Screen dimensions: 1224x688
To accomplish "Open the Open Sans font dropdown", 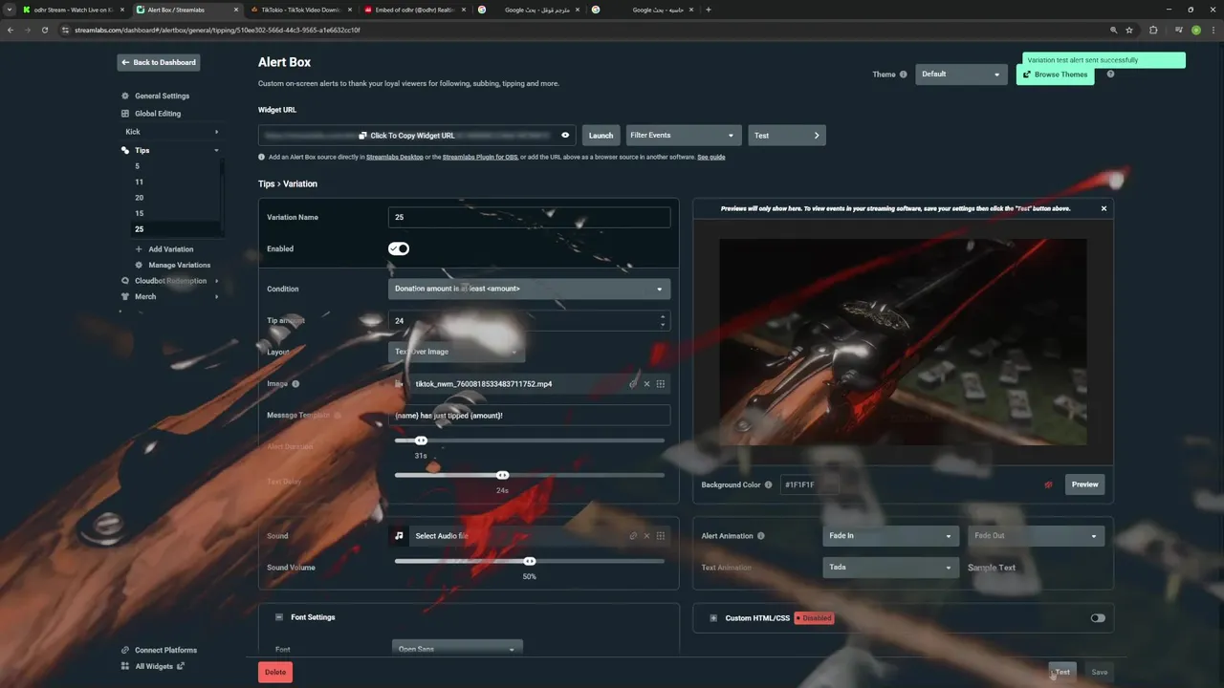I will pos(456,649).
